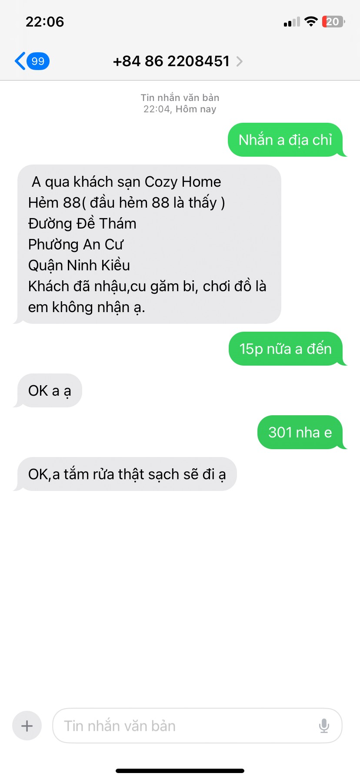Tap the home indicator bar at bottom
This screenshot has width=360, height=780.
[x=180, y=771]
